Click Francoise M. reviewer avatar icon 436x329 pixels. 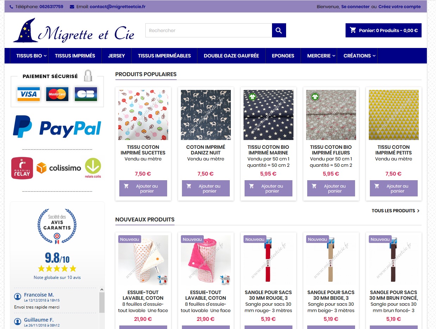[x=18, y=296]
